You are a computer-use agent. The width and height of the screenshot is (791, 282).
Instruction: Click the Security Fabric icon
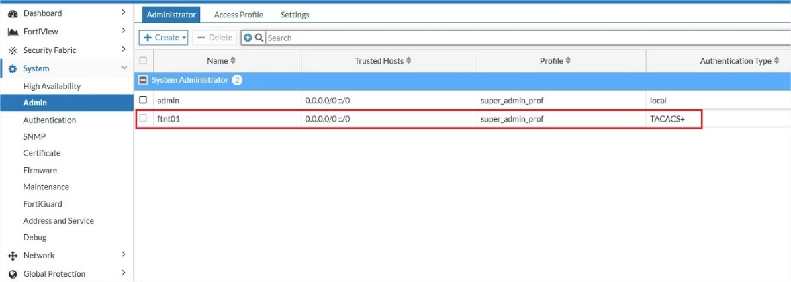pyautogui.click(x=13, y=50)
